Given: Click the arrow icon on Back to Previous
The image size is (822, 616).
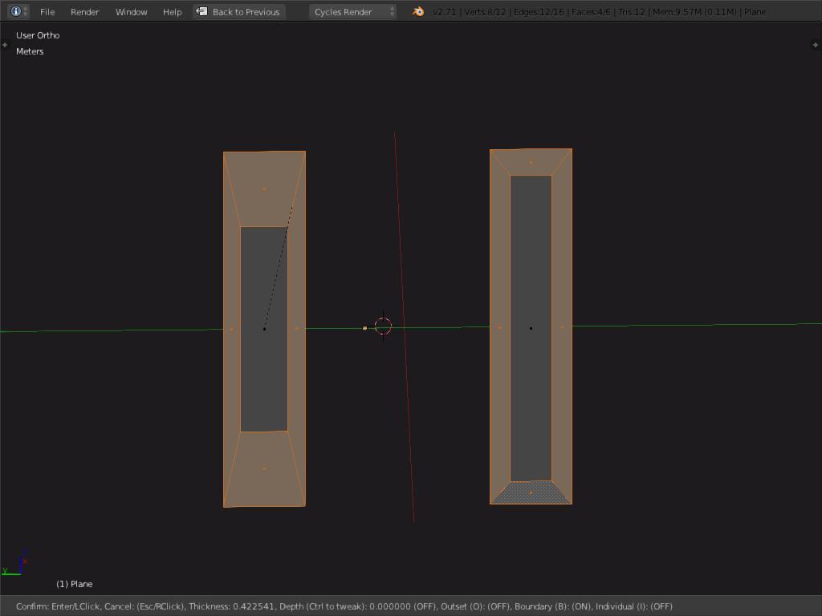Looking at the screenshot, I should tap(202, 11).
